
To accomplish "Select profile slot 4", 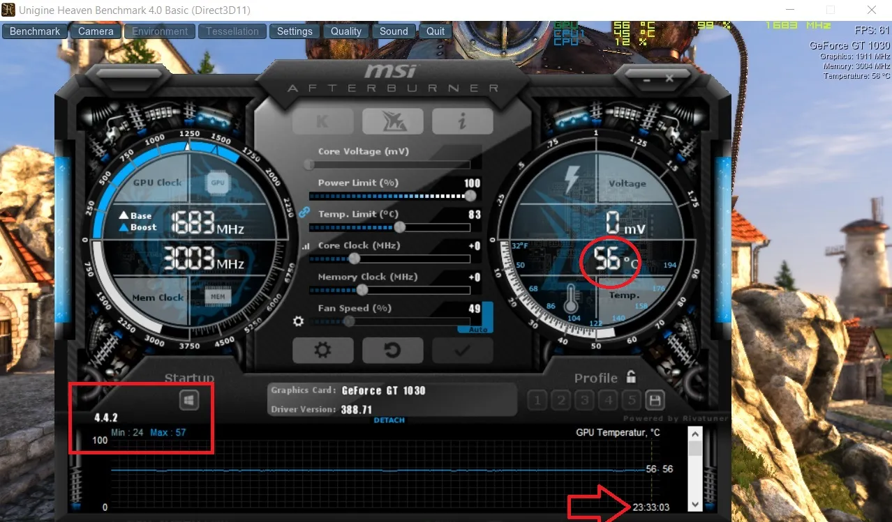I will click(609, 401).
